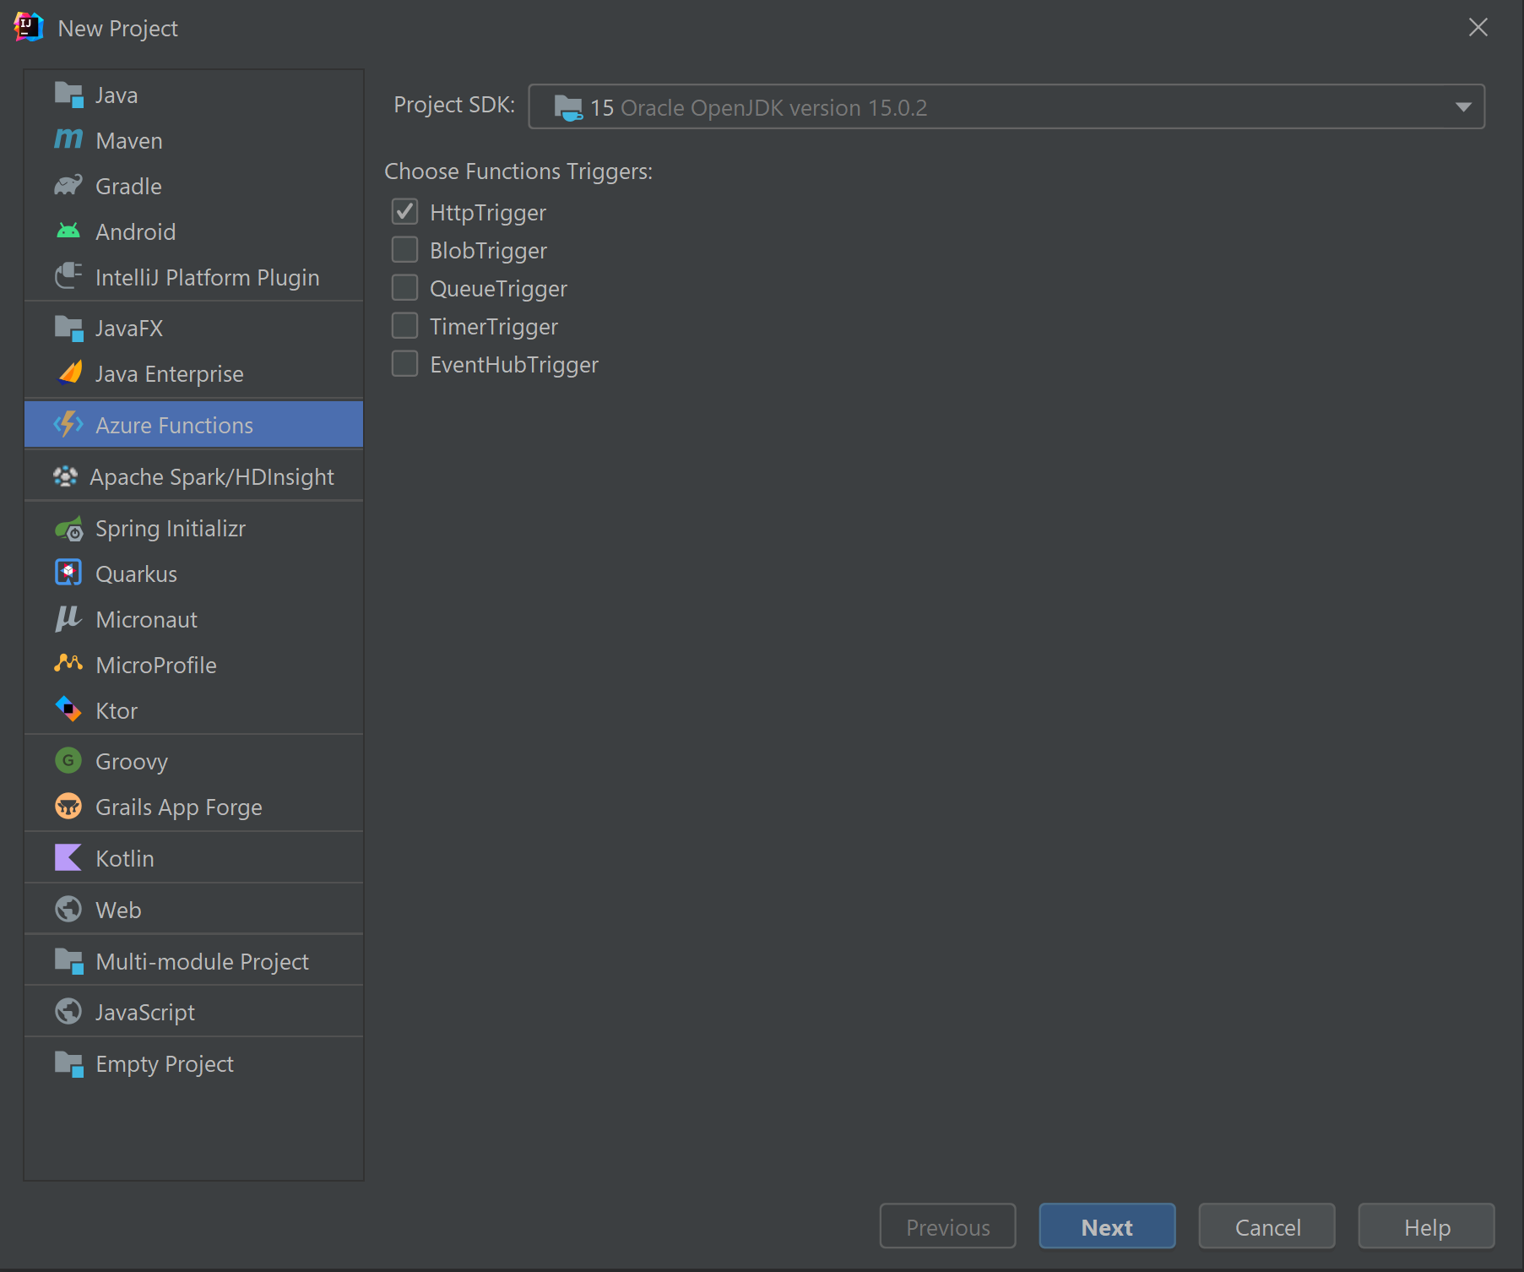Screen dimensions: 1524x1272
Task: Open the Project SDK dropdown
Action: 1006,106
